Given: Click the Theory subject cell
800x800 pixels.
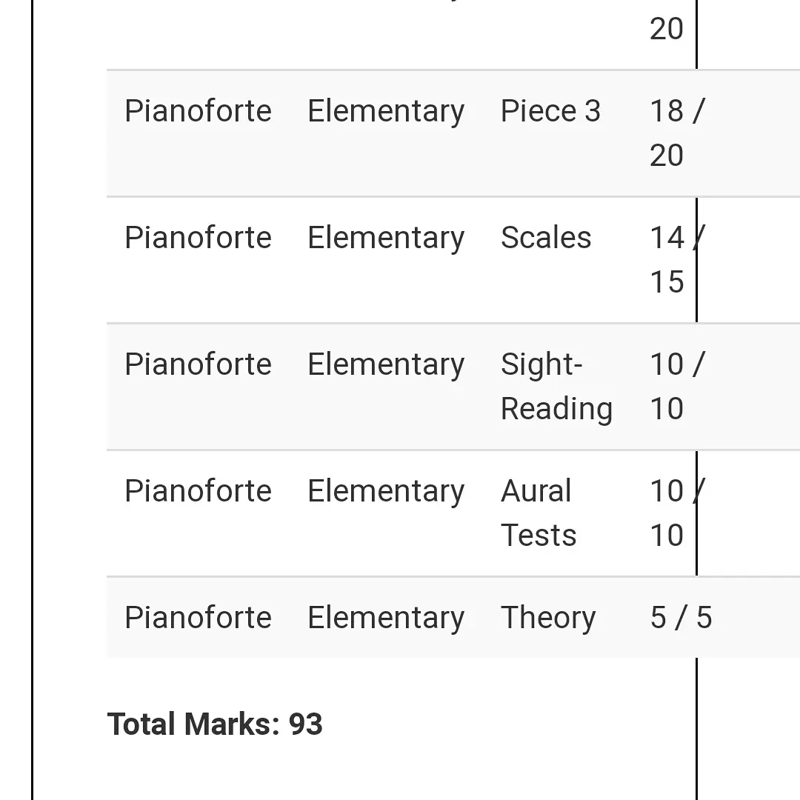Looking at the screenshot, I should pos(548,619).
